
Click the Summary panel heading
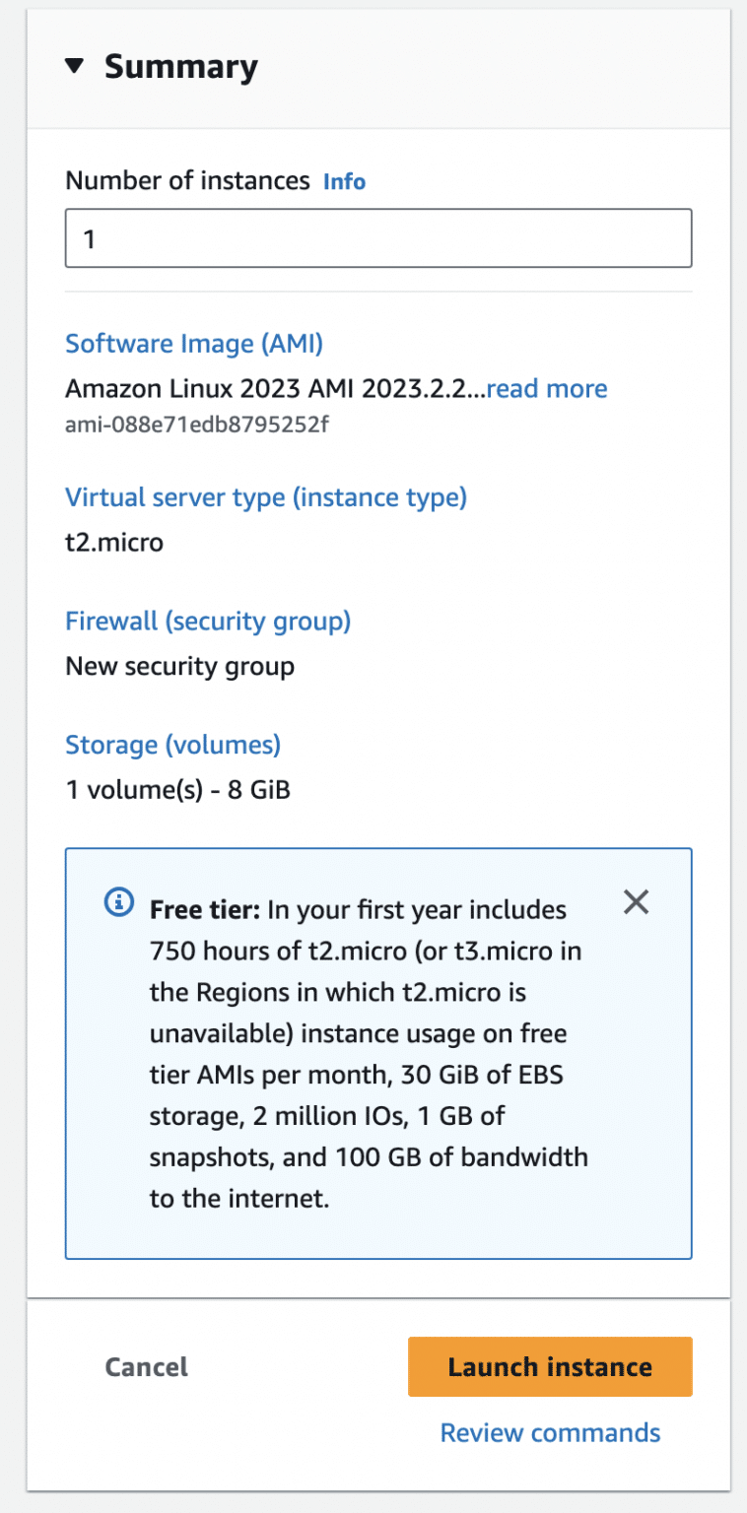click(180, 67)
